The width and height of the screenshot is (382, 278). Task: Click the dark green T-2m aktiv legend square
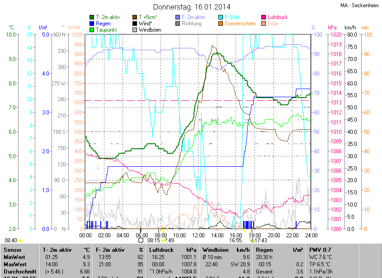[x=92, y=17]
